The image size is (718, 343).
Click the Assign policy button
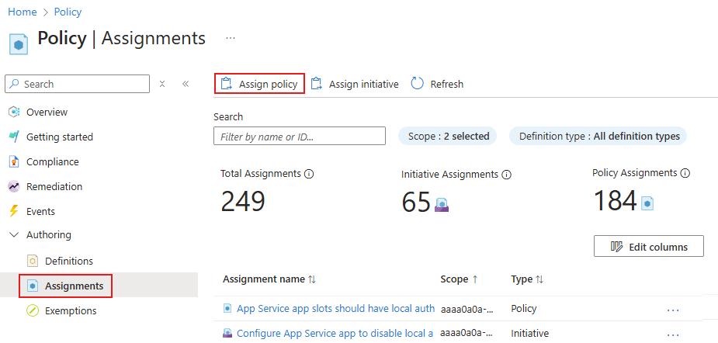[259, 84]
